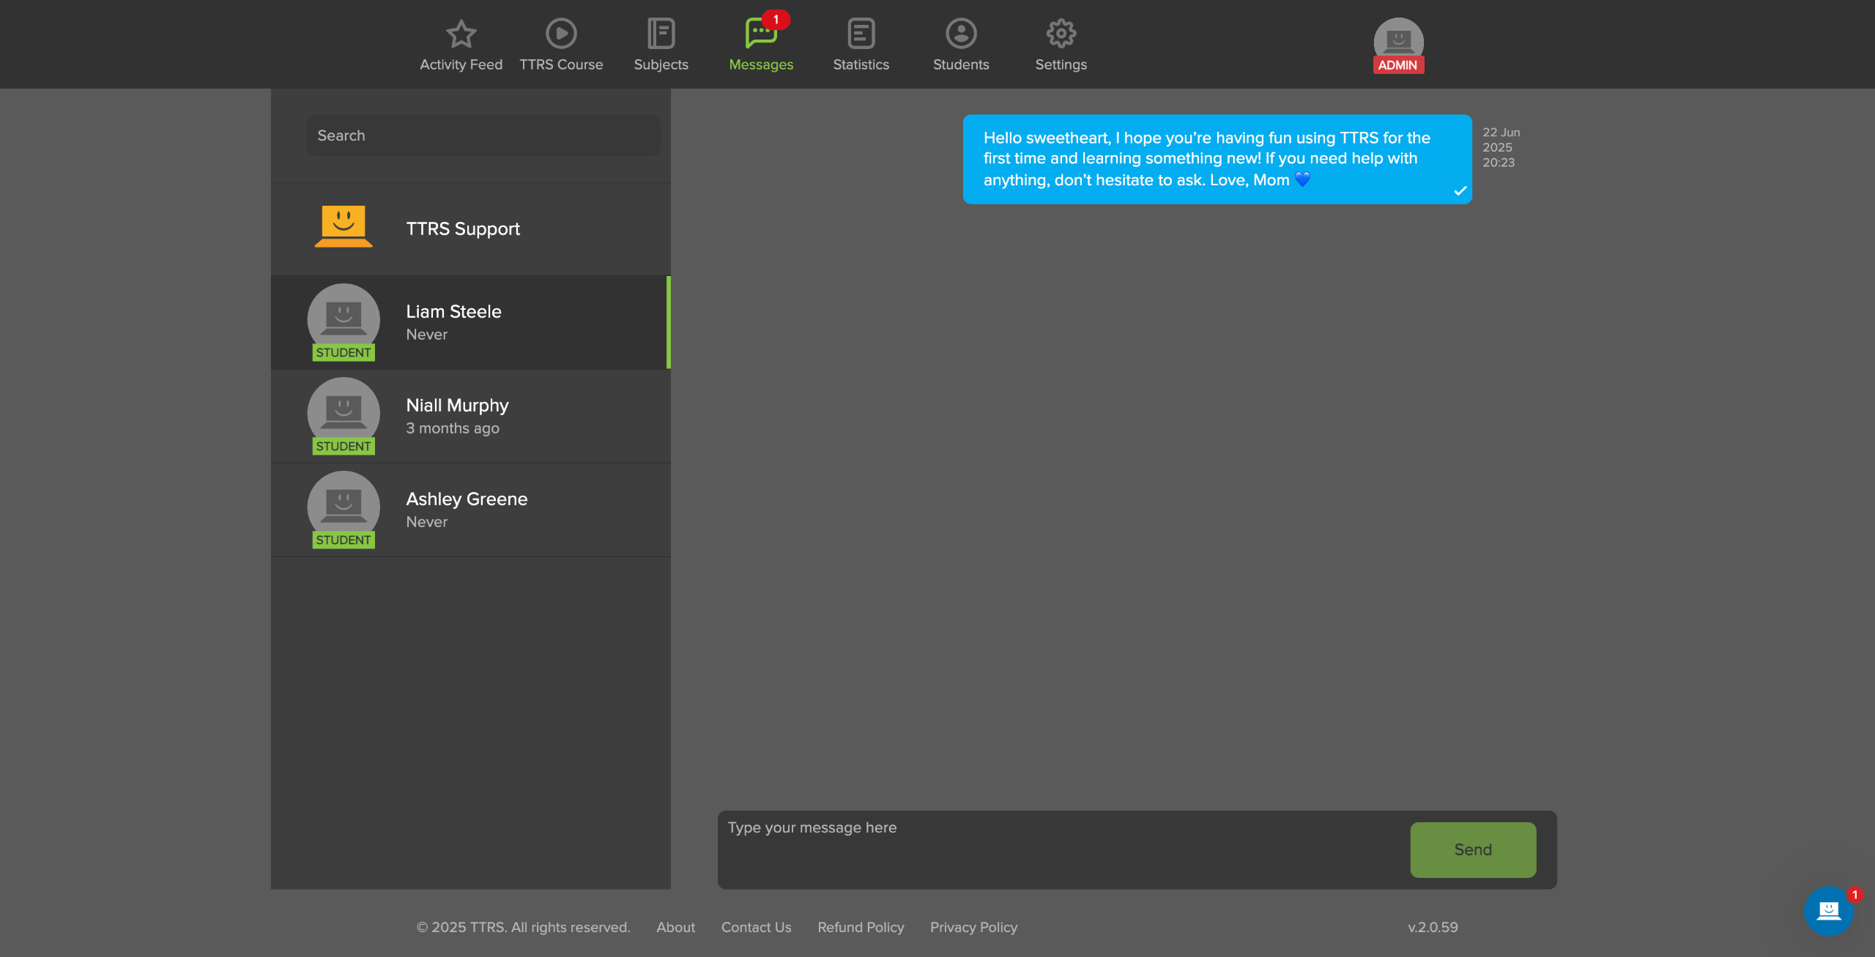Open the About footer link
This screenshot has height=957, width=1875.
tap(675, 927)
